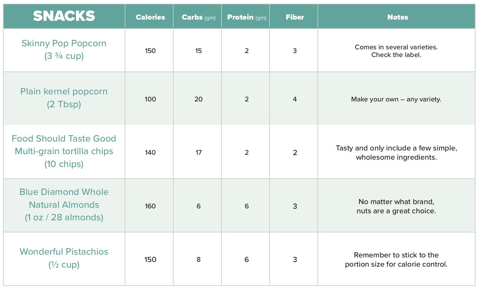
Task: Click the Carbs (gm) column header
Action: point(198,17)
